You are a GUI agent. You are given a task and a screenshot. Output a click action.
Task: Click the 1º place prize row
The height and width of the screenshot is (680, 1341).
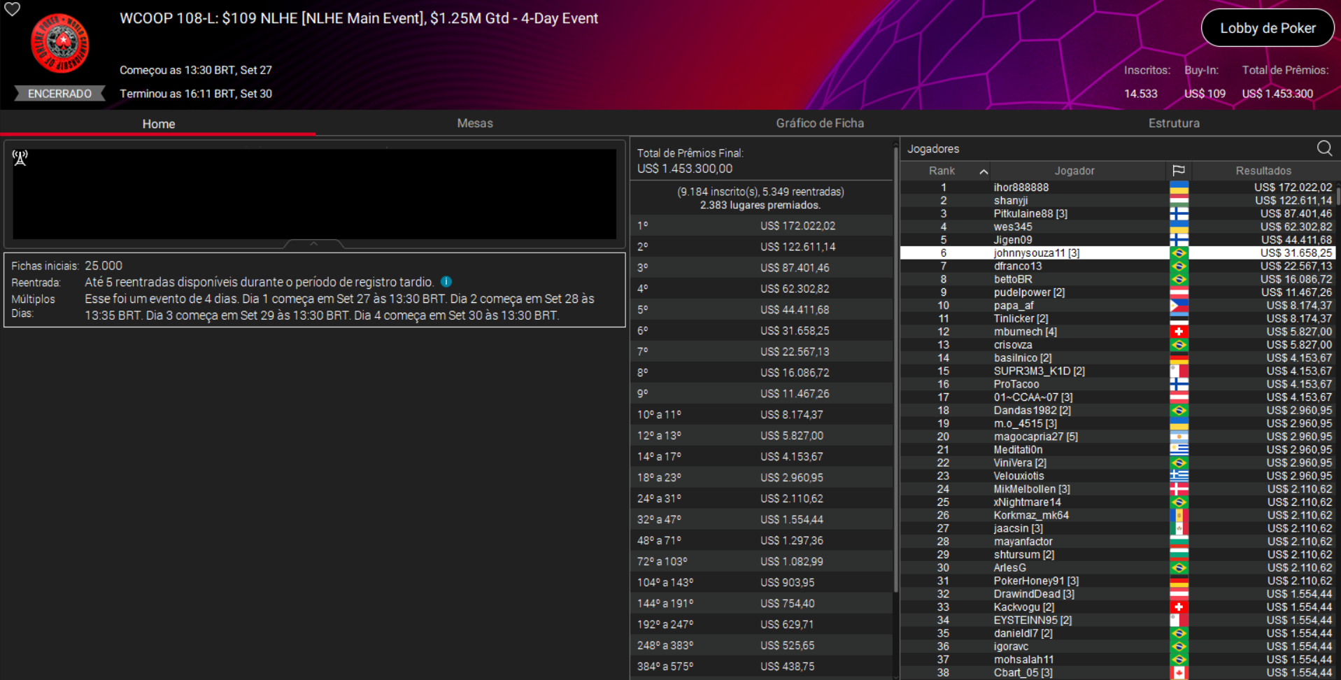pos(761,226)
